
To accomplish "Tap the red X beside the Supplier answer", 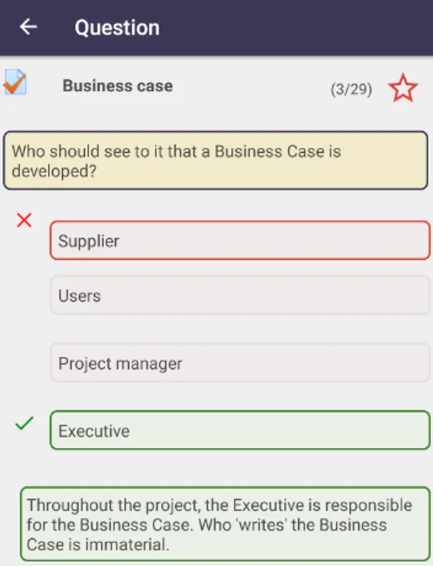I will 23,220.
